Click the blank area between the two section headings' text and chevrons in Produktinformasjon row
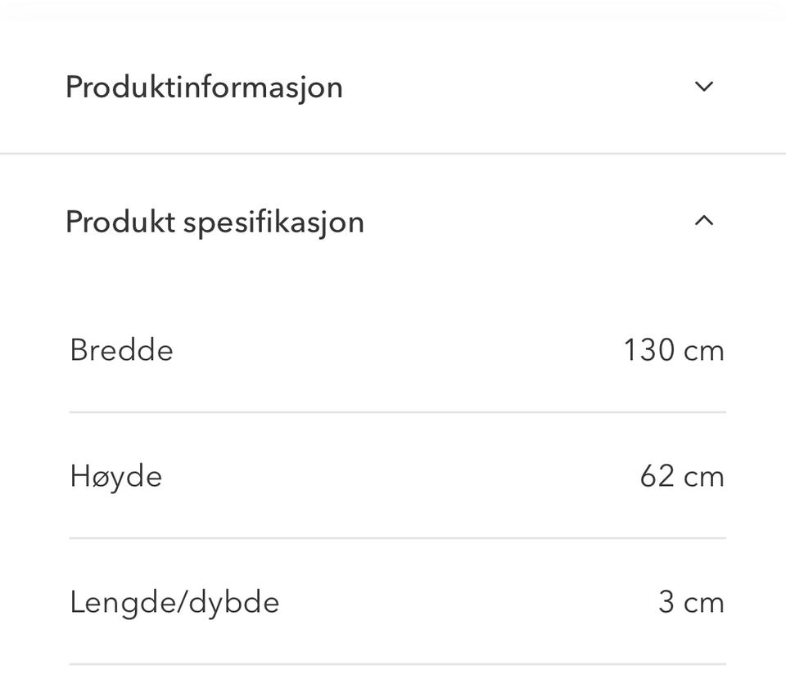This screenshot has height=697, width=786. click(516, 87)
